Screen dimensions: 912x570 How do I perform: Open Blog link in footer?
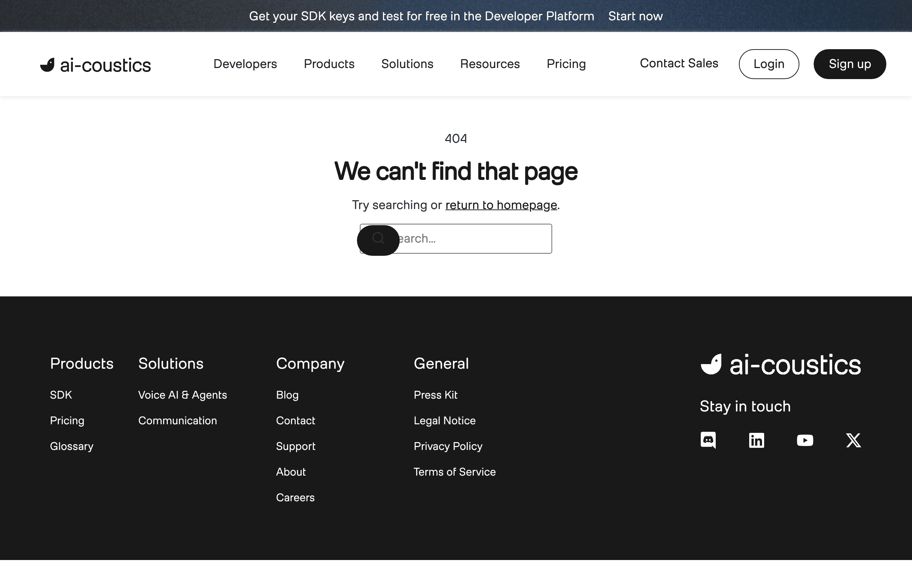(287, 395)
